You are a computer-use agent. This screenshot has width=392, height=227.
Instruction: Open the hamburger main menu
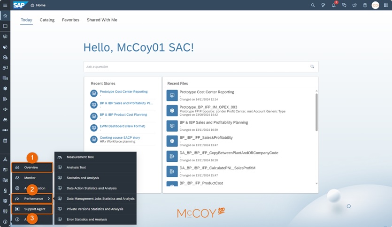[5, 5]
